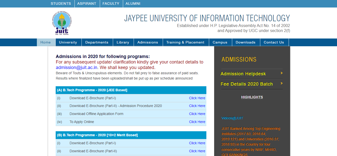Open the Departments menu
The image size is (337, 156).
(97, 42)
